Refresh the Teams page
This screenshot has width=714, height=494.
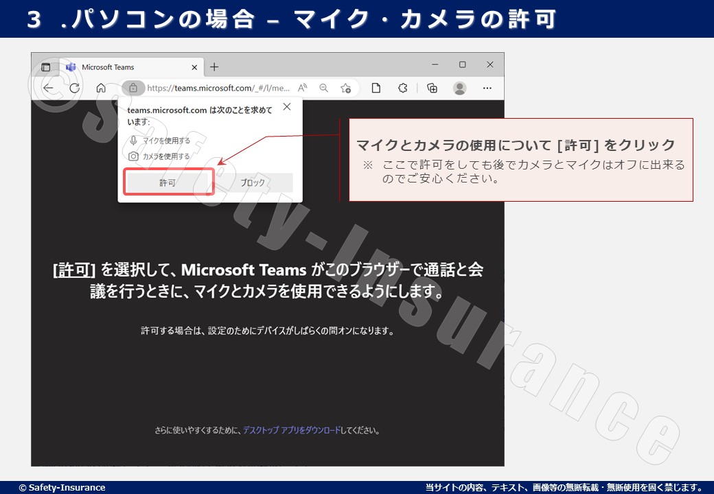click(74, 88)
